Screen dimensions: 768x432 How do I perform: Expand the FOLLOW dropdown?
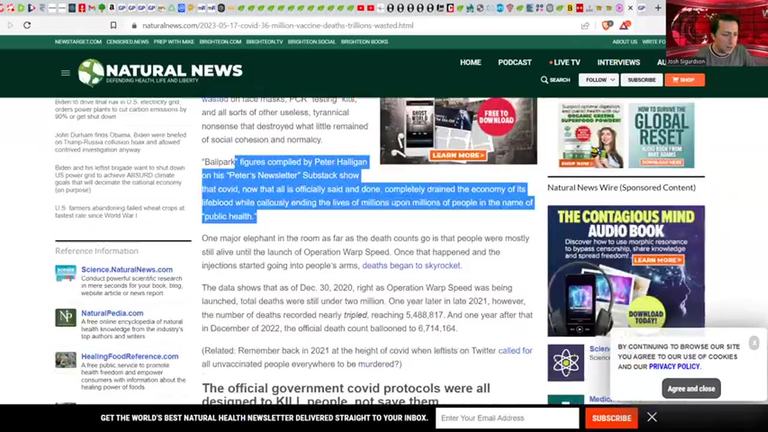coord(599,80)
